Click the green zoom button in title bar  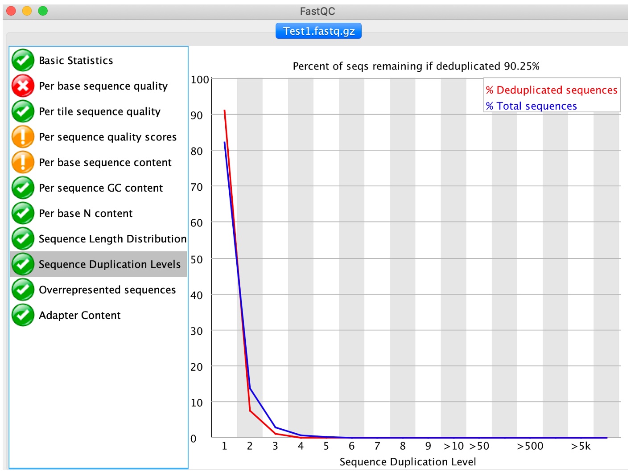43,11
